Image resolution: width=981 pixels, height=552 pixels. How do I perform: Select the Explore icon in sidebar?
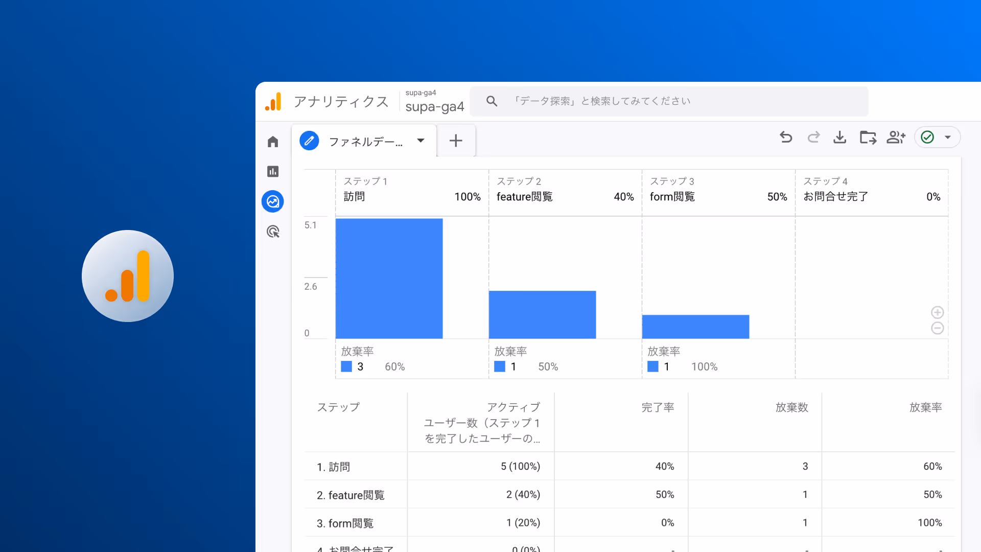273,201
